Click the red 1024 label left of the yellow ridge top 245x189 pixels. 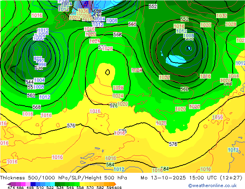(95, 41)
